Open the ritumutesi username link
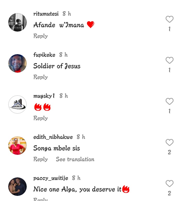 tap(46, 14)
